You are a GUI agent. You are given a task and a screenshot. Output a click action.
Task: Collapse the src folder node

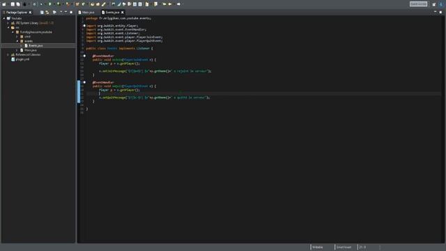pos(8,27)
